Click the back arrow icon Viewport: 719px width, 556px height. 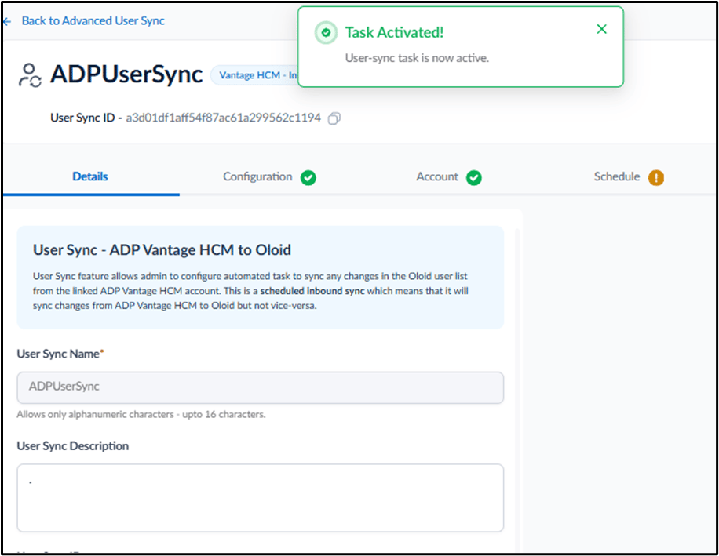click(7, 21)
